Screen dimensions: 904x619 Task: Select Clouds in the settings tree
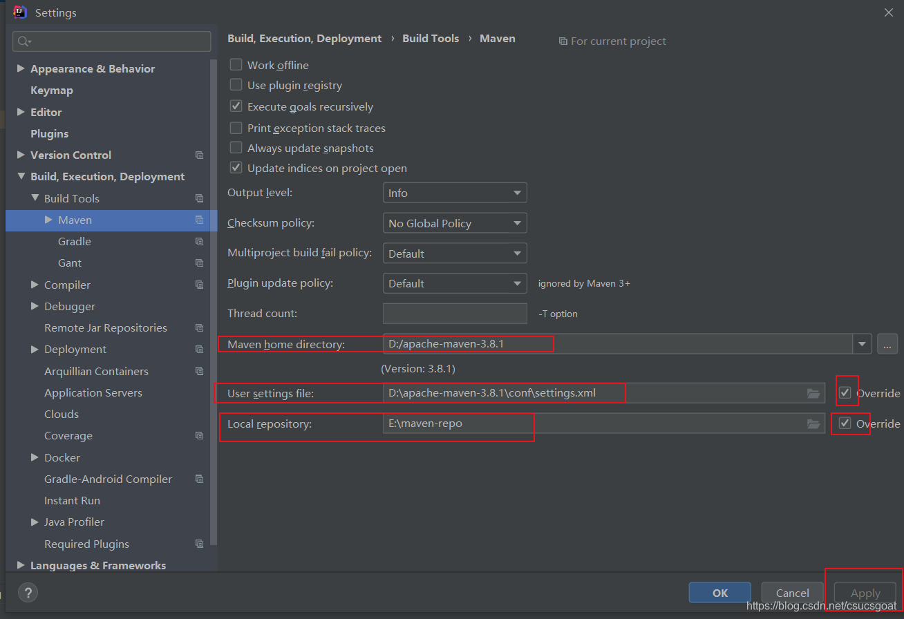[62, 415]
